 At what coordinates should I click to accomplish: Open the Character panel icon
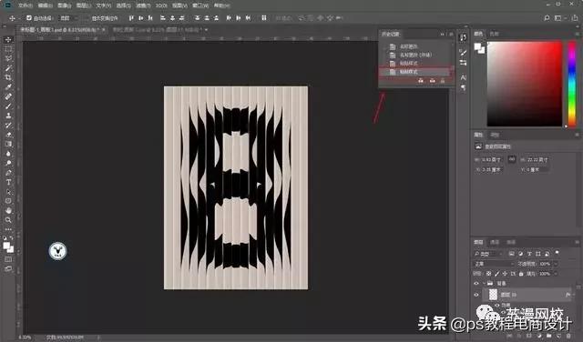(463, 77)
